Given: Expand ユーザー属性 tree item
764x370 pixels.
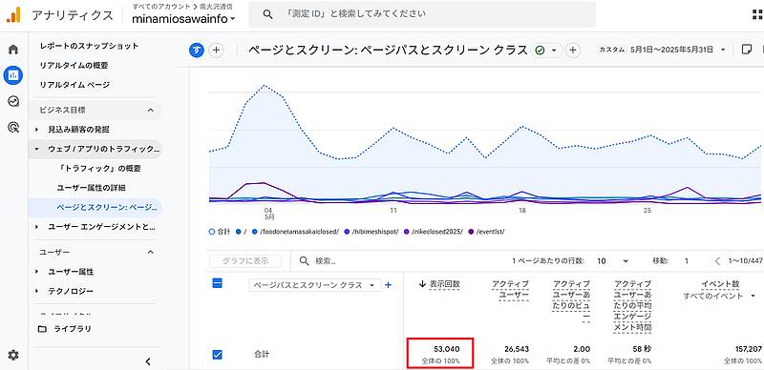Looking at the screenshot, I should point(37,272).
